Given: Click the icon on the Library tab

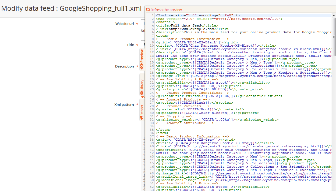Looking at the screenshot, I should tap(142, 93).
